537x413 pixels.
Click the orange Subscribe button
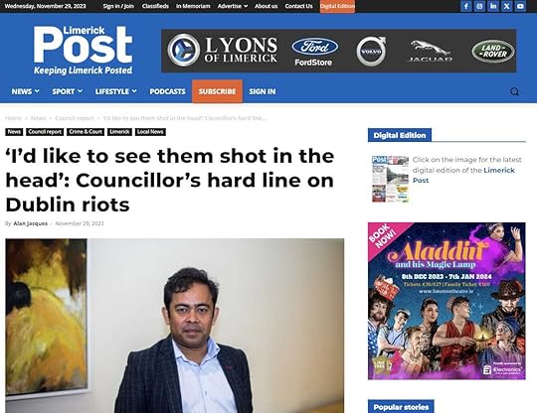click(x=217, y=91)
